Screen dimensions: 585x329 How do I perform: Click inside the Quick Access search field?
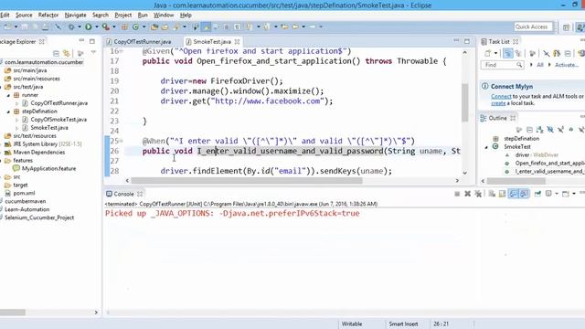click(x=532, y=27)
